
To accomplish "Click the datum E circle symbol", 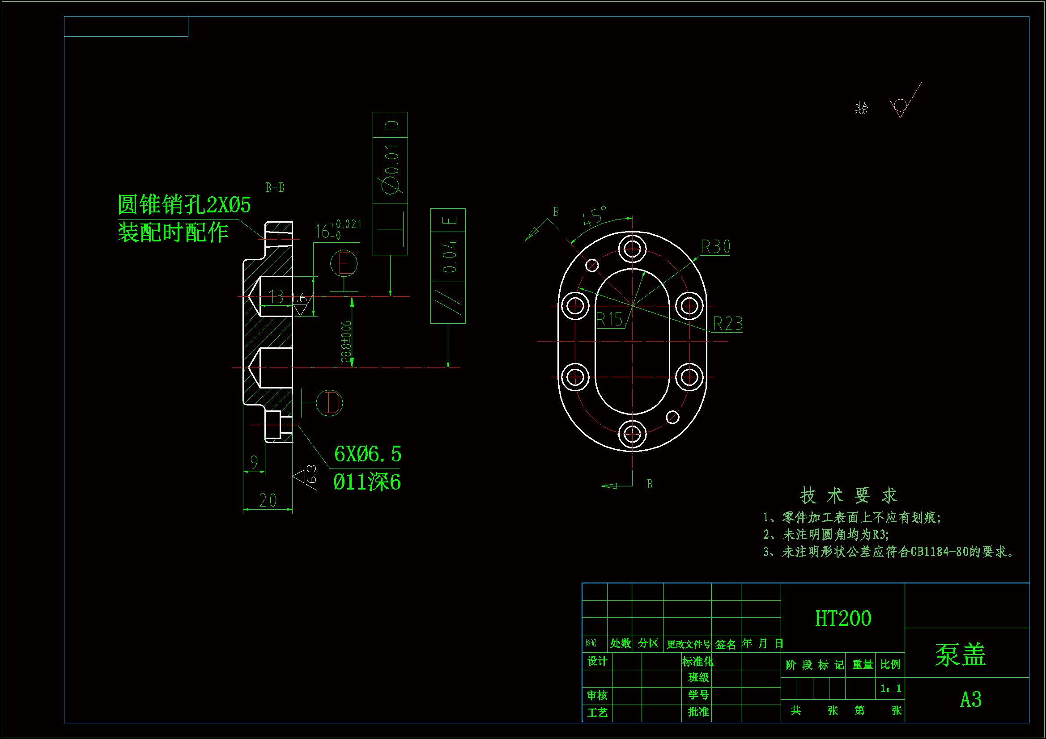I will pos(344,264).
